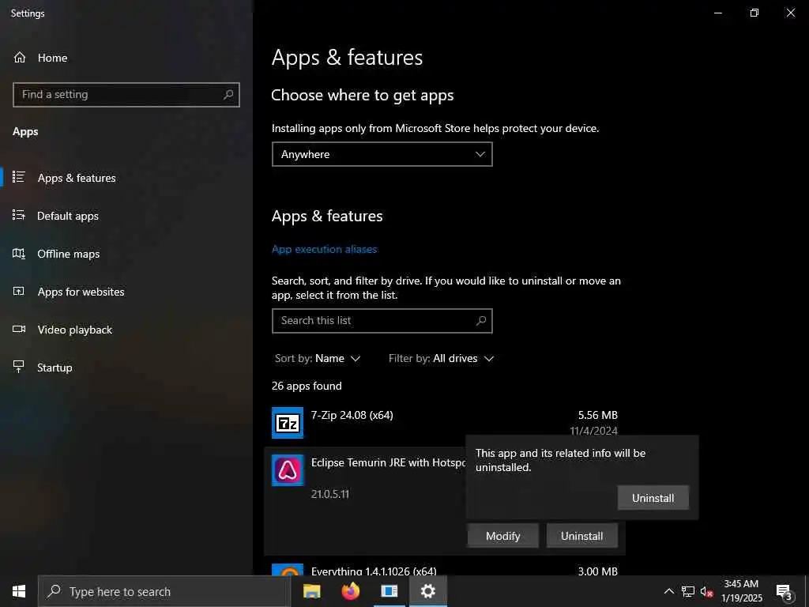Expand Sort by Name dropdown

point(318,358)
